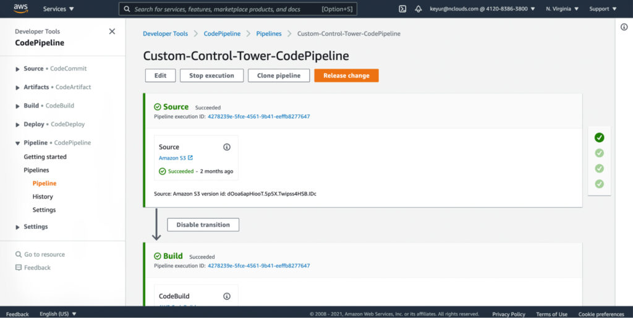633x318 pixels.
Task: Click the Clone pipeline button
Action: (x=279, y=75)
